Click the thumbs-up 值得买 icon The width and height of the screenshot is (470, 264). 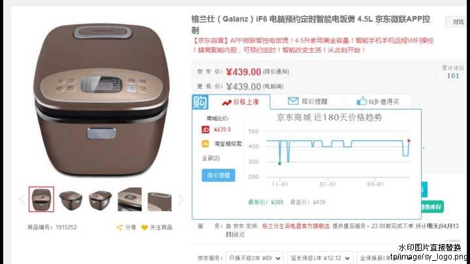click(362, 101)
